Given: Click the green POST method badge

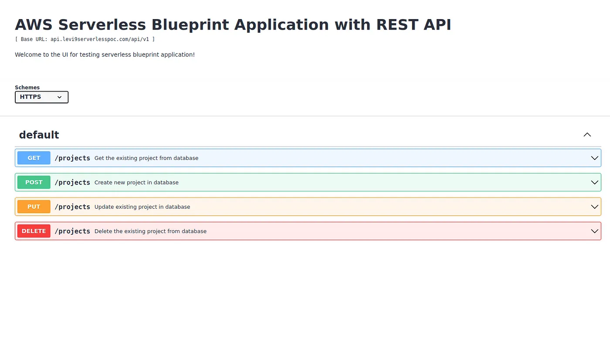Looking at the screenshot, I should click(x=34, y=182).
